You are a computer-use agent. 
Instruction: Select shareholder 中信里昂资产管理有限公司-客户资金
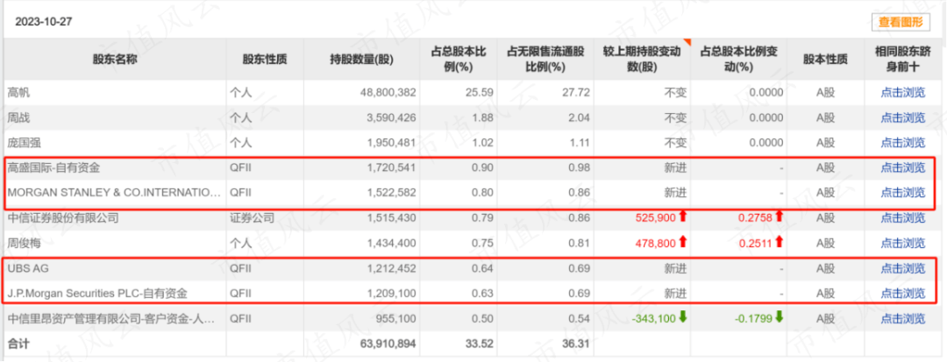coord(111,318)
